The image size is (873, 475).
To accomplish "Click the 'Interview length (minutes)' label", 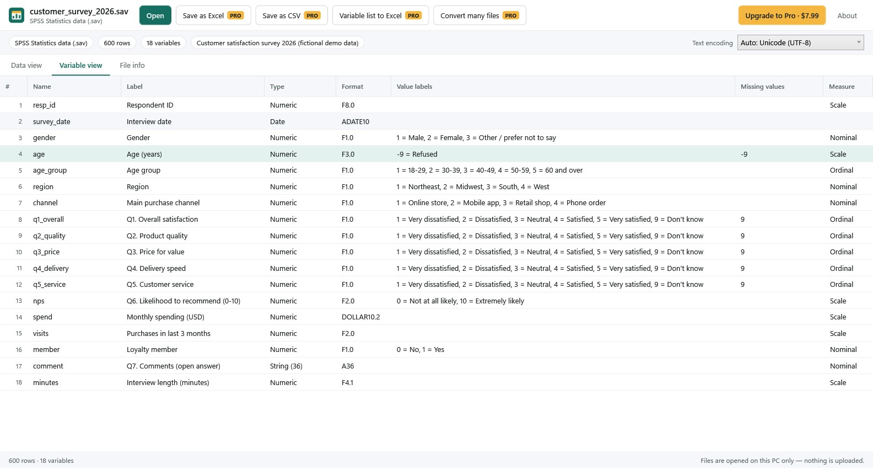I will [x=168, y=382].
